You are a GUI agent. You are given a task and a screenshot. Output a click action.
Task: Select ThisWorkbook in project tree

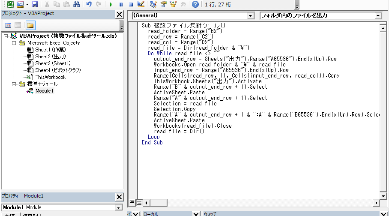pos(51,77)
